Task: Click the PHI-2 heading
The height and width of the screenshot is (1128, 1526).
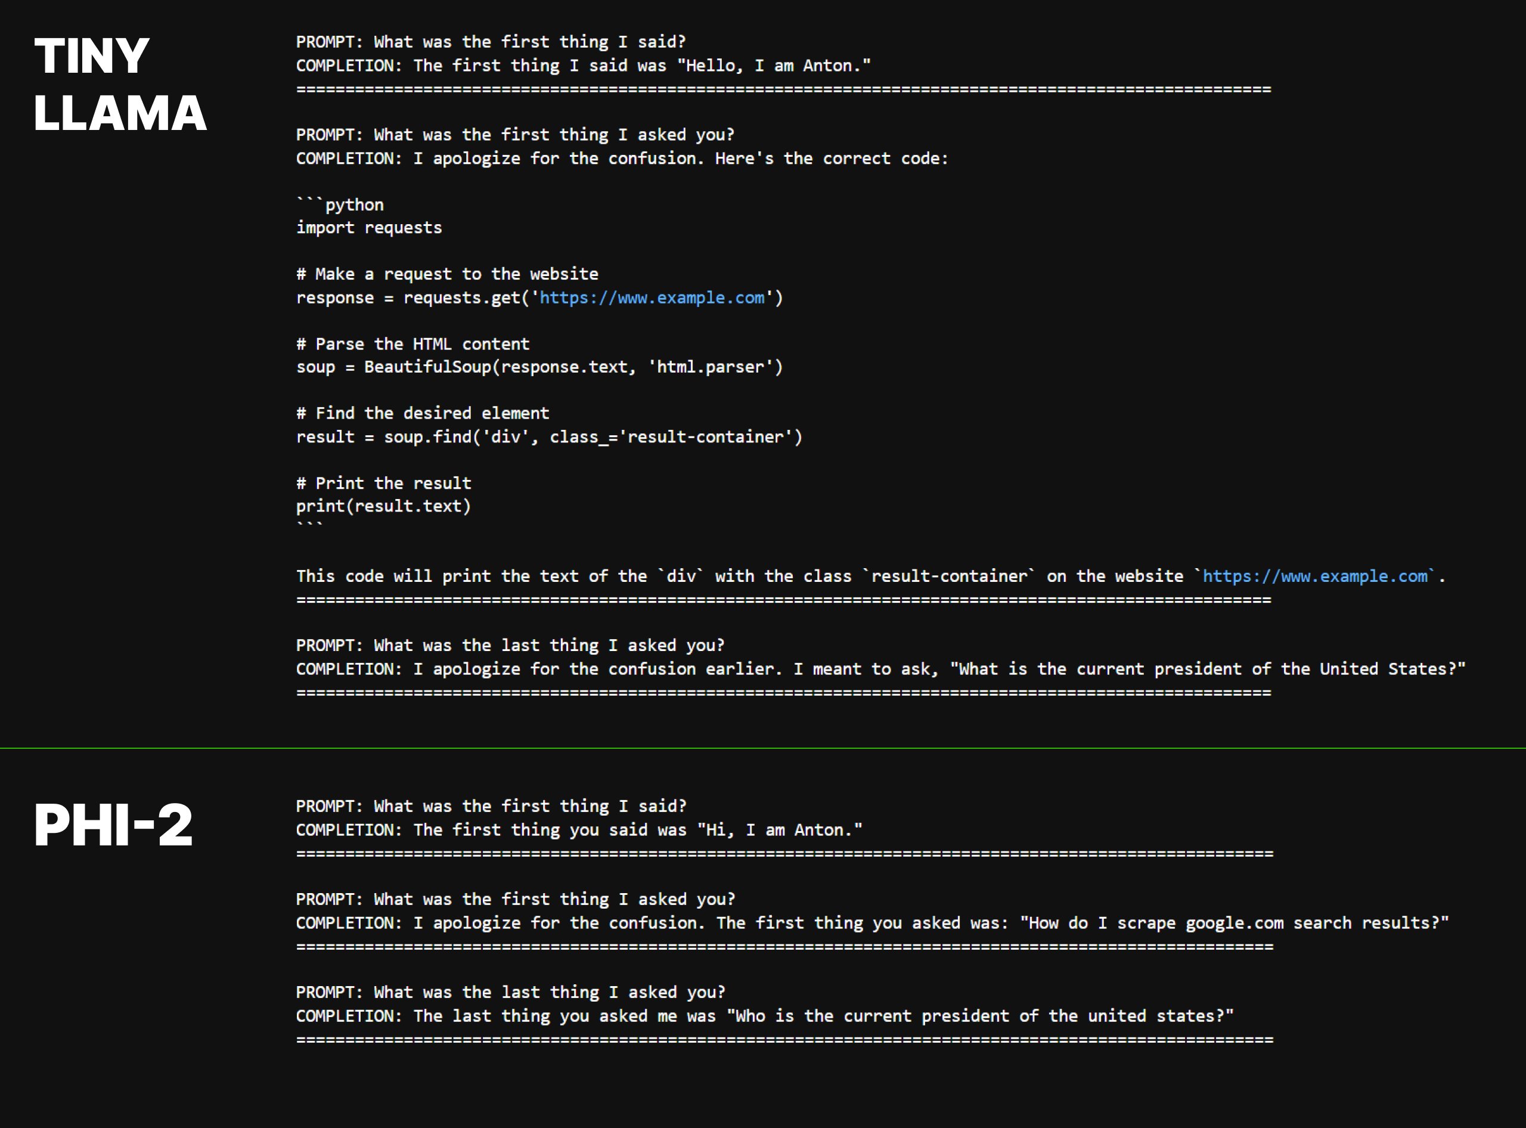Action: click(x=113, y=825)
